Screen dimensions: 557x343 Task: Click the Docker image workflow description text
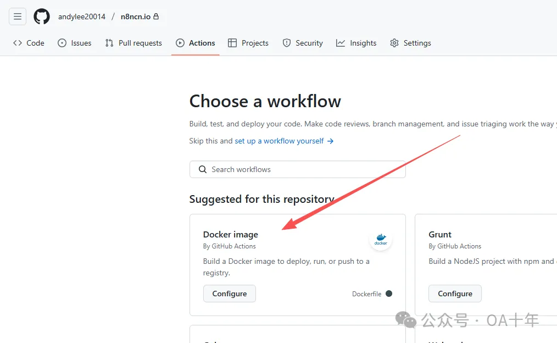coord(286,267)
